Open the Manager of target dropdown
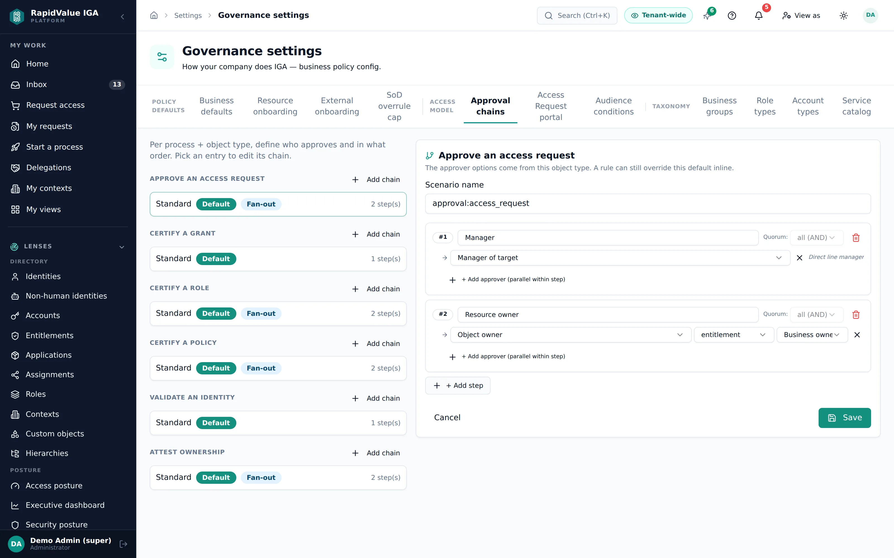The height and width of the screenshot is (558, 894). coord(620,258)
